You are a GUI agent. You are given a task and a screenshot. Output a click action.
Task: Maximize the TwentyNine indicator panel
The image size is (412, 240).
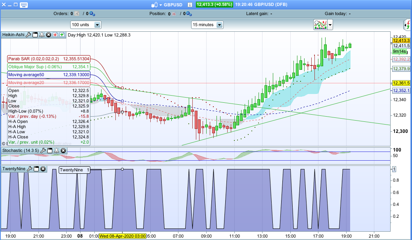coord(36,169)
